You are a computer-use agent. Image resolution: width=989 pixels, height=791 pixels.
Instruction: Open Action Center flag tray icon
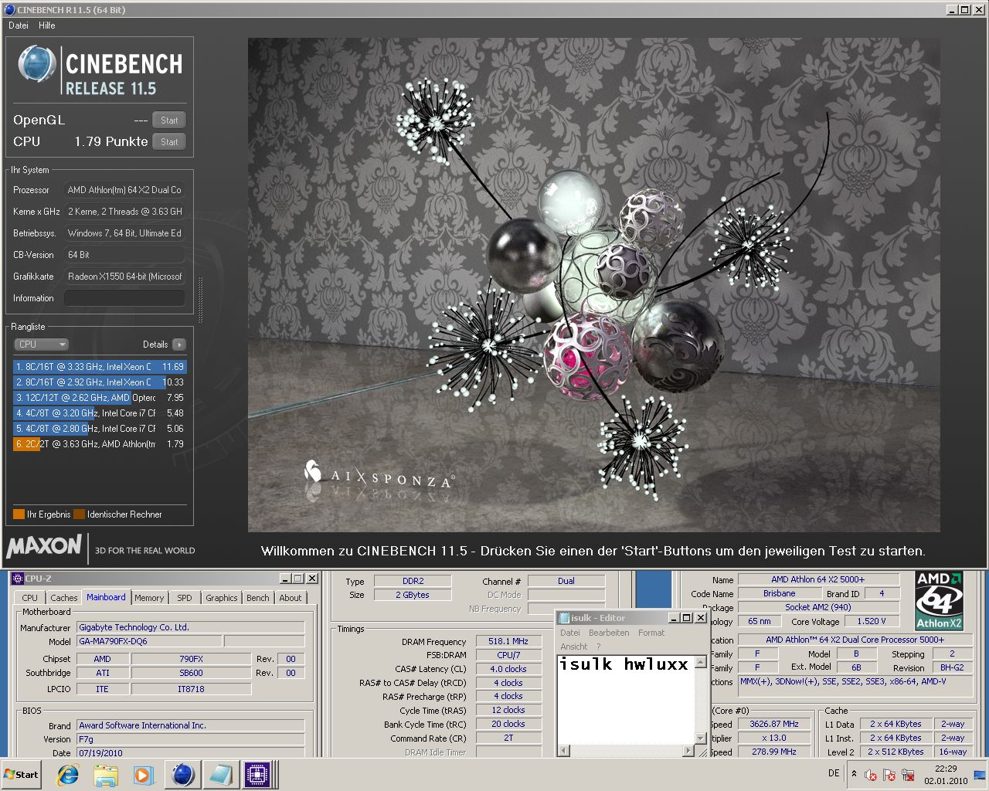tap(889, 775)
